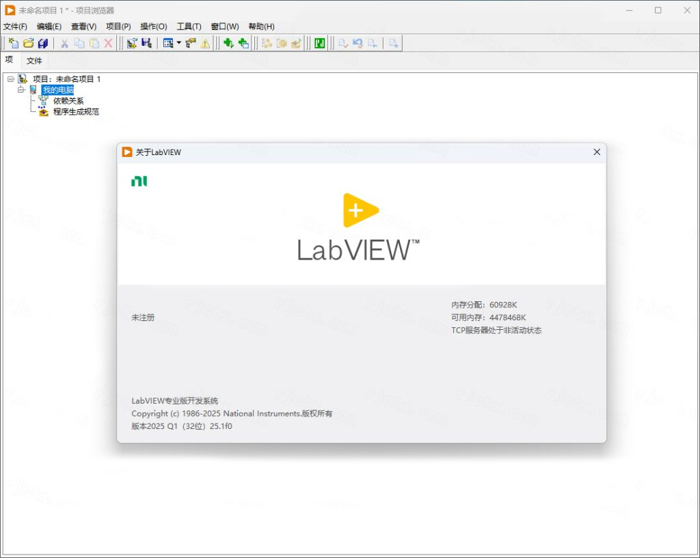Select the 我的电脑 tree item

click(x=58, y=89)
